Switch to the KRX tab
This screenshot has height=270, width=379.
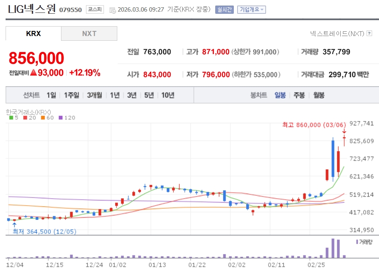click(34, 33)
